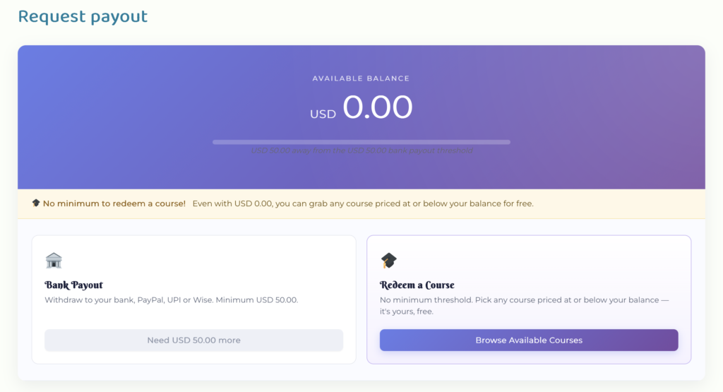The height and width of the screenshot is (392, 723).
Task: Click the bank payout threshold caption
Action: 361,150
